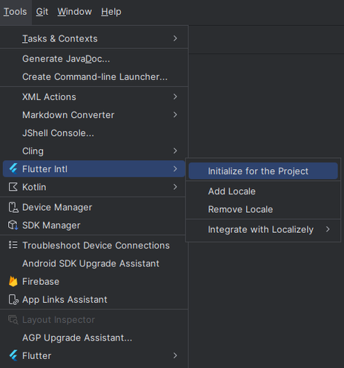Viewport: 344px width, 368px height.
Task: Click the Layout Inspector magnifier icon
Action: point(13,320)
